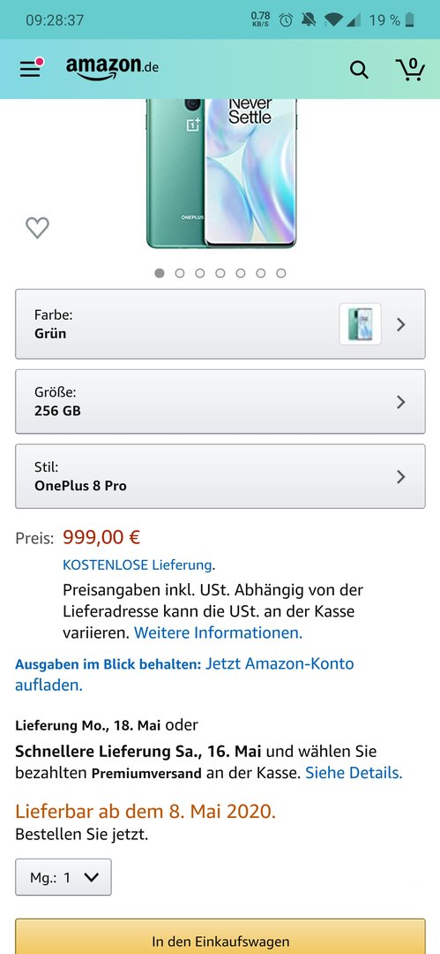Open the shopping cart icon

coord(410,69)
